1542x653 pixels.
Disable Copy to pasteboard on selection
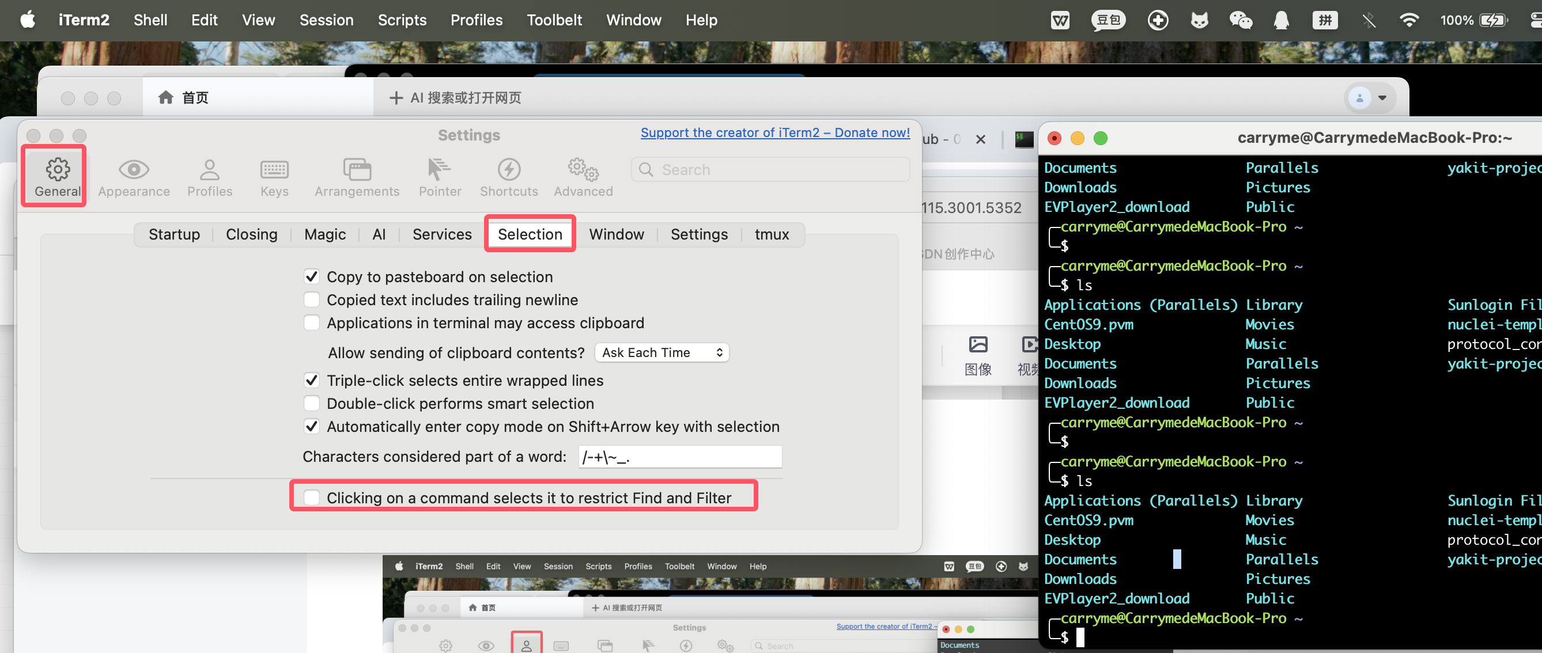click(x=311, y=277)
